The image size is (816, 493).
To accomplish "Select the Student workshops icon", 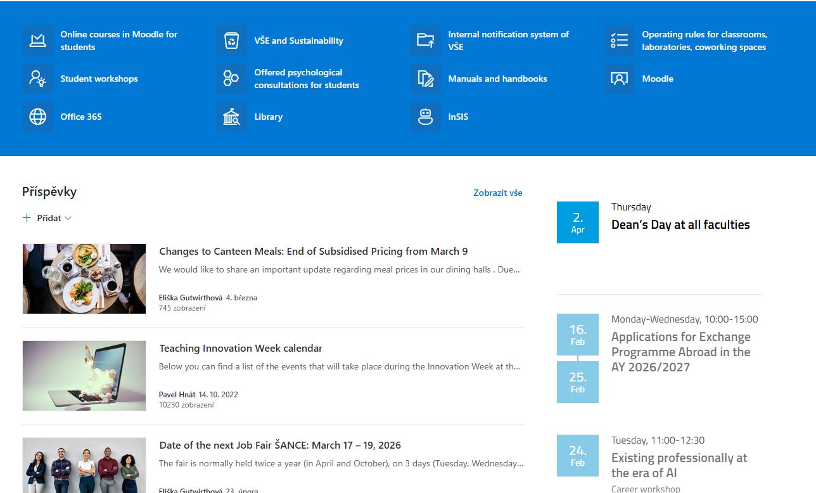I will coord(38,79).
